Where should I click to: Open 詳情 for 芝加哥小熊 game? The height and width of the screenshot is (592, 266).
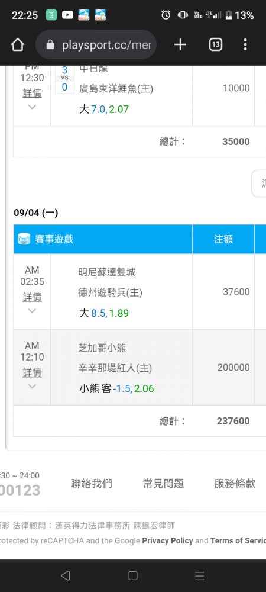pyautogui.click(x=32, y=372)
